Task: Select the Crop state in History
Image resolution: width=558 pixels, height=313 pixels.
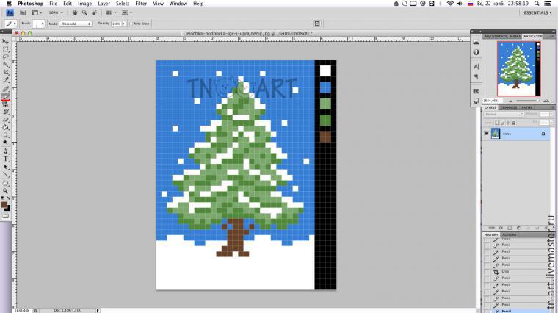Action: coord(518,271)
